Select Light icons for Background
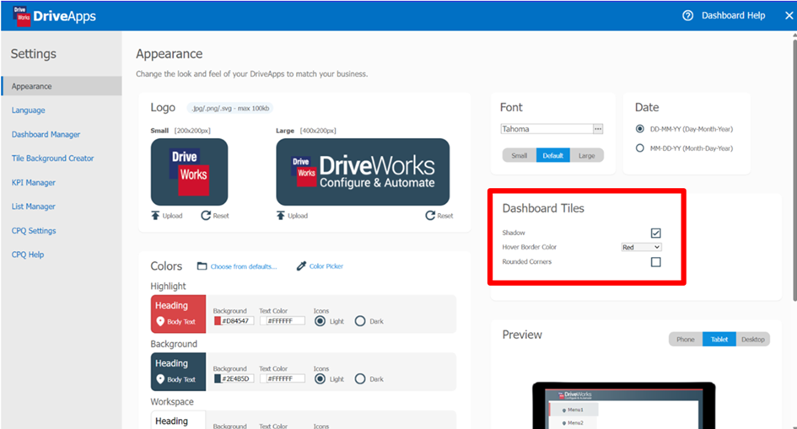Screen dimensions: 797x429 320,378
